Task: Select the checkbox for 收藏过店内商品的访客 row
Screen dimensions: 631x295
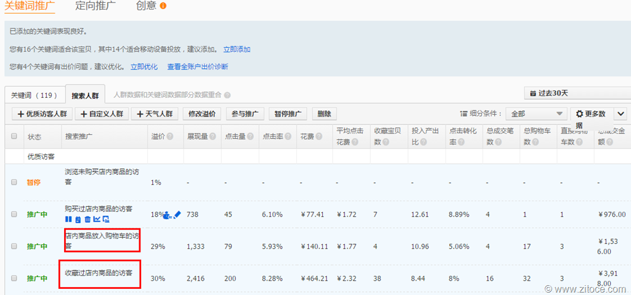Action: 14,278
